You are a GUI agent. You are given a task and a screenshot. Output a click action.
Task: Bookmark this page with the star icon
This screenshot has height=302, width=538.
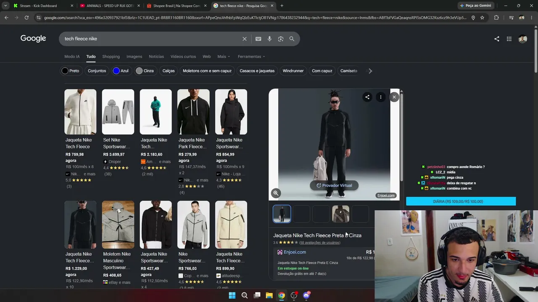[x=482, y=18]
